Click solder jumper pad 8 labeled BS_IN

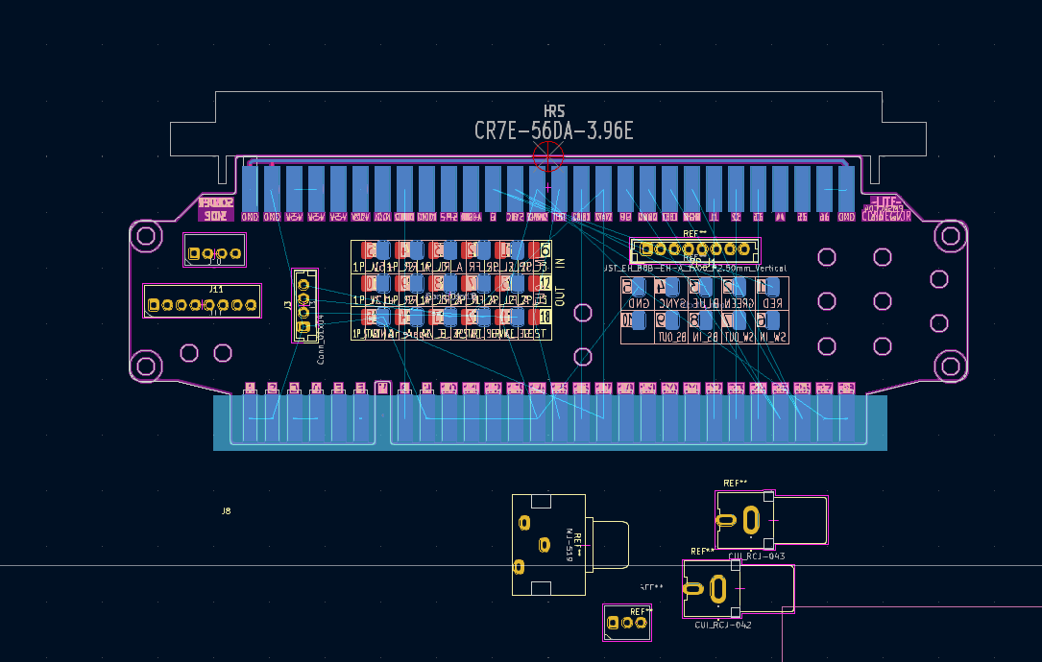point(704,320)
